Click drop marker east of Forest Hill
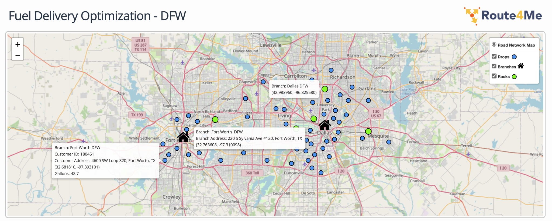Viewport: 552px width, 221px height. tap(221, 160)
